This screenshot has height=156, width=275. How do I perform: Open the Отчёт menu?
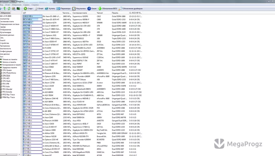[x=8, y=5]
